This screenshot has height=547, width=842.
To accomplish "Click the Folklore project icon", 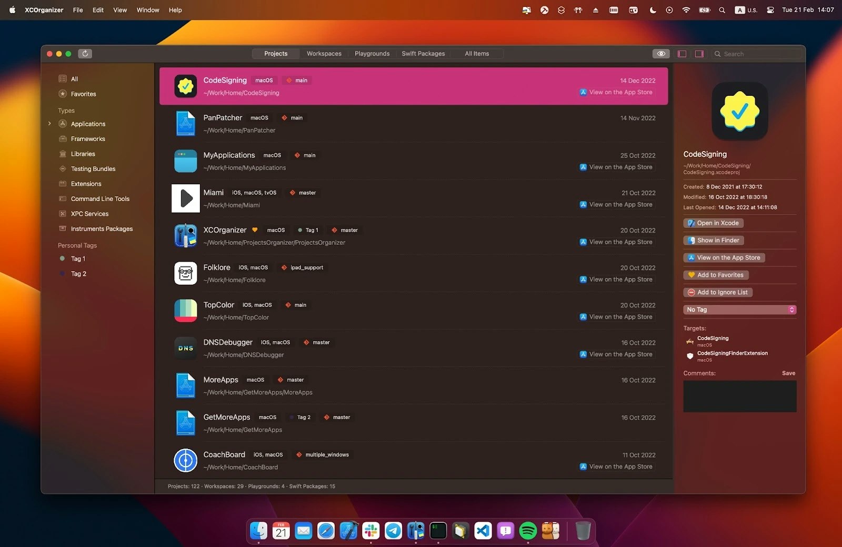I will (186, 273).
